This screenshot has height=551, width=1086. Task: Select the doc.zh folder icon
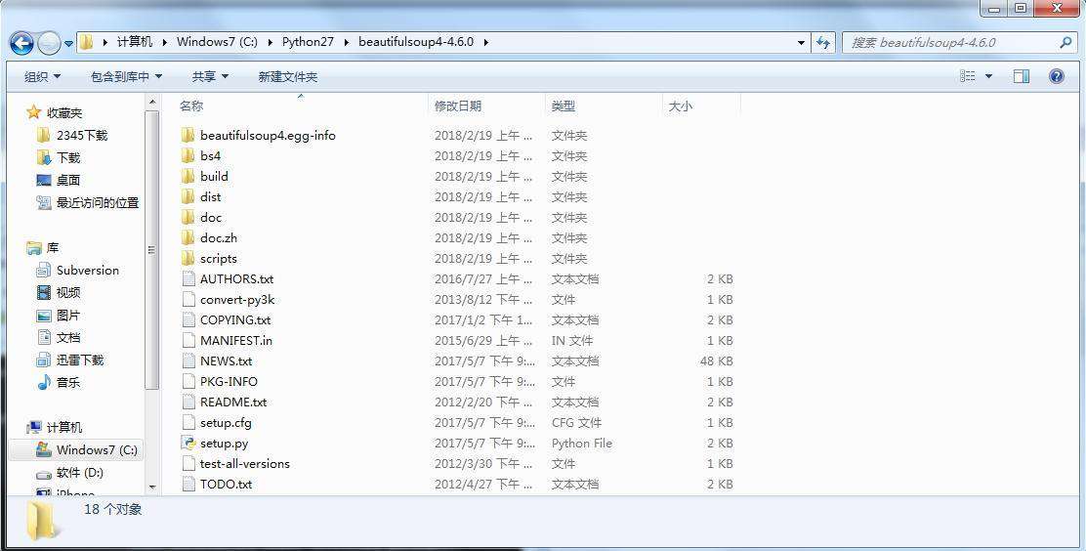[x=188, y=237]
